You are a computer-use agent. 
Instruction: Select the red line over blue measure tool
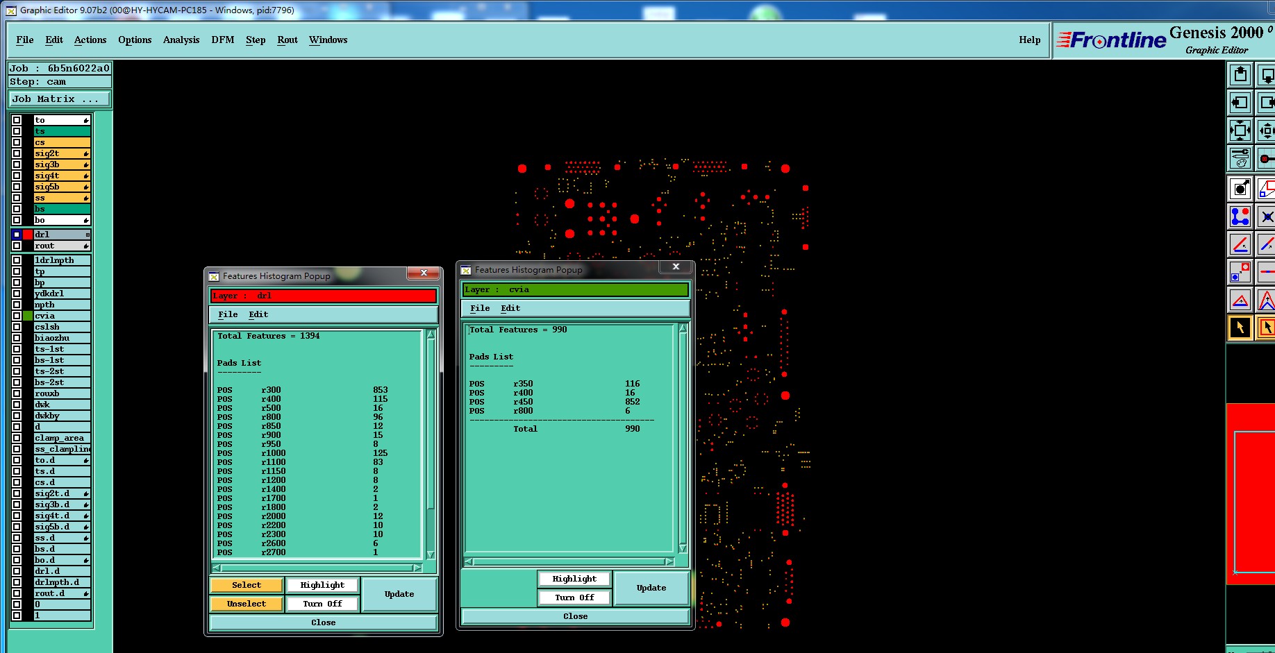click(1240, 244)
